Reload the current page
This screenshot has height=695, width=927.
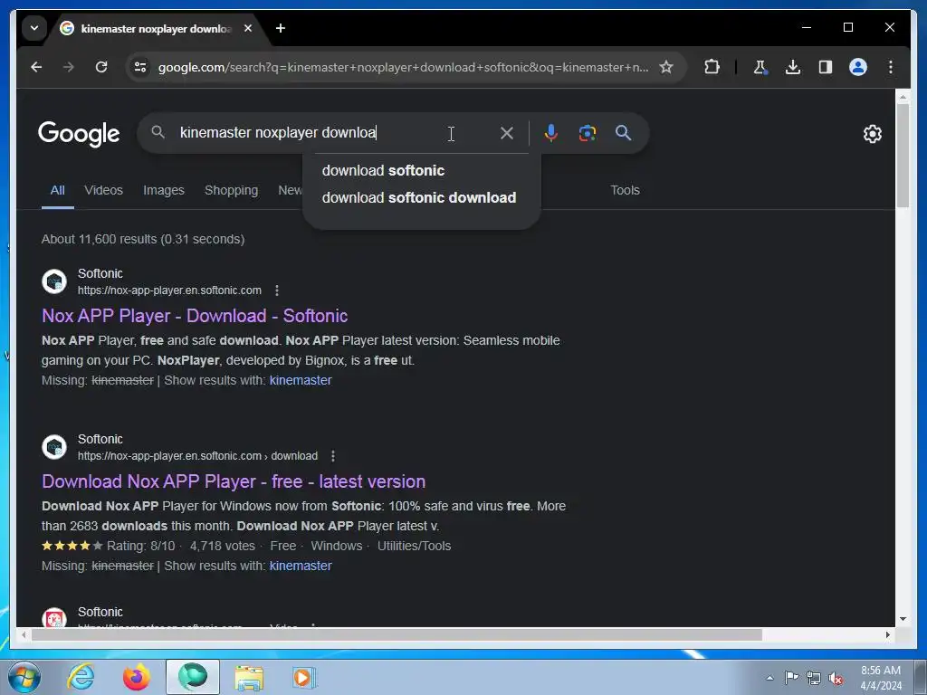101,67
